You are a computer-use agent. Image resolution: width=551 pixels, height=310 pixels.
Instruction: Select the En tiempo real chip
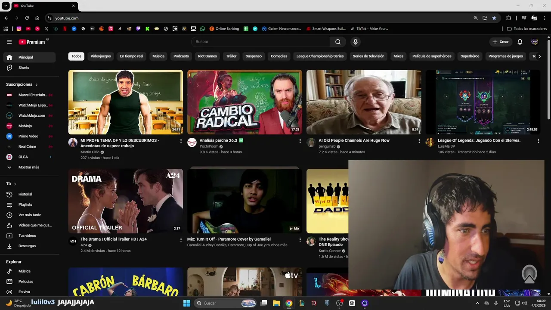pos(132,56)
